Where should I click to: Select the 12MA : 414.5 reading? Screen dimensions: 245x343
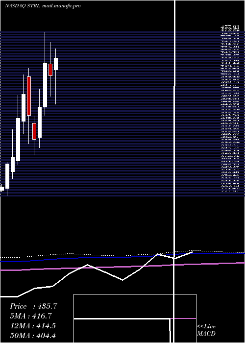pos(33,325)
